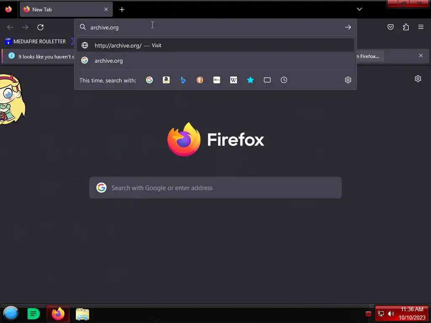This screenshot has width=431, height=323.
Task: Personalize new tab gear icon
Action: pyautogui.click(x=418, y=79)
